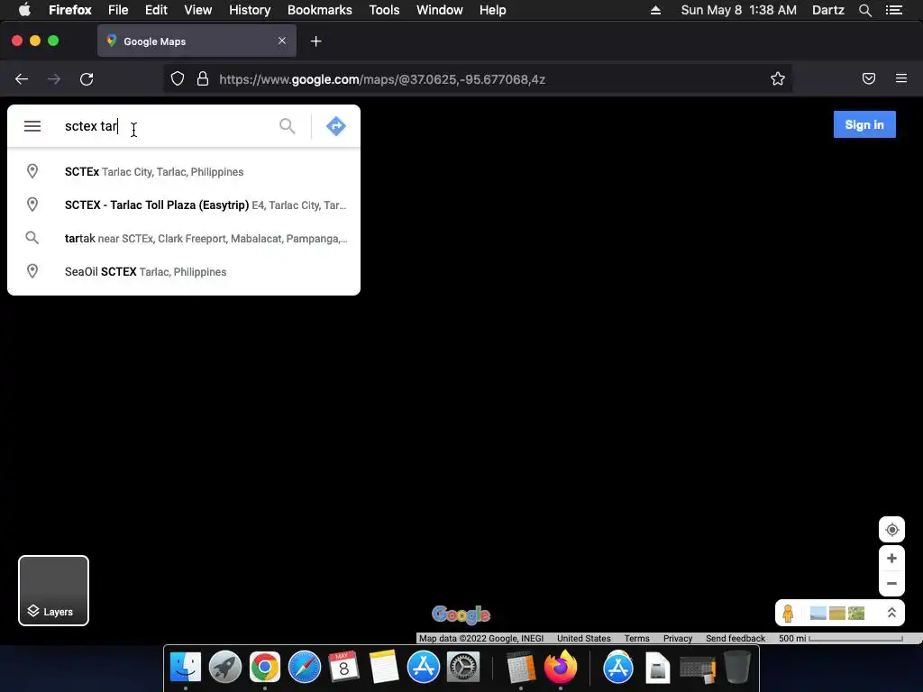This screenshot has width=923, height=692.
Task: View site security padlock info
Action: [x=203, y=79]
